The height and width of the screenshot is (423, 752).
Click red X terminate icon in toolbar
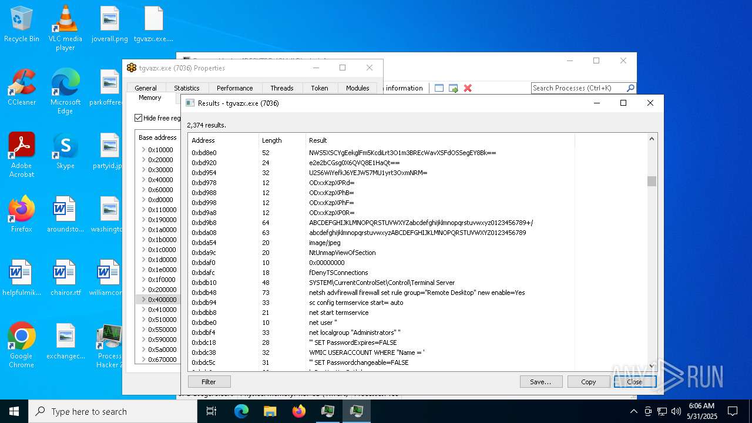(x=468, y=88)
